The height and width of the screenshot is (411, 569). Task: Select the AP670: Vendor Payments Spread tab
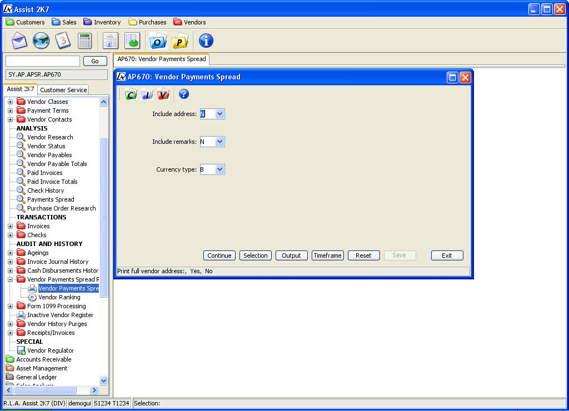click(162, 59)
